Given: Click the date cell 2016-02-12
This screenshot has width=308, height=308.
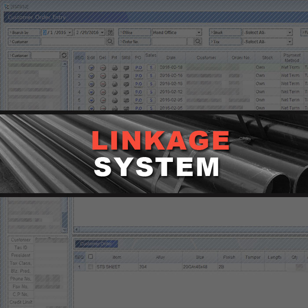Looking at the screenshot, I should point(171,92).
